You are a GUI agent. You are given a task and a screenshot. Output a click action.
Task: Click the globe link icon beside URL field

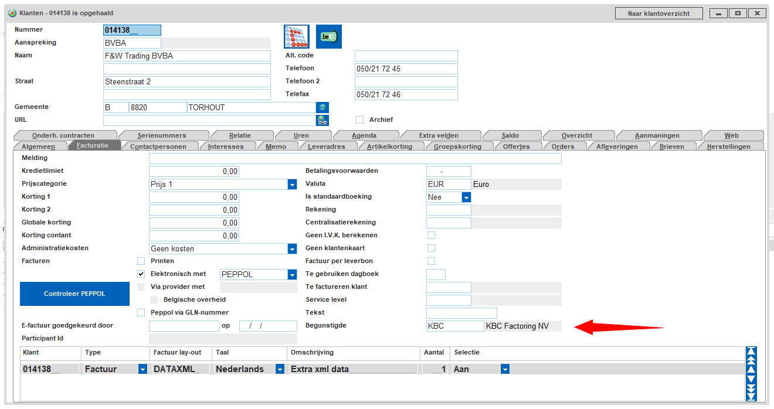[322, 121]
